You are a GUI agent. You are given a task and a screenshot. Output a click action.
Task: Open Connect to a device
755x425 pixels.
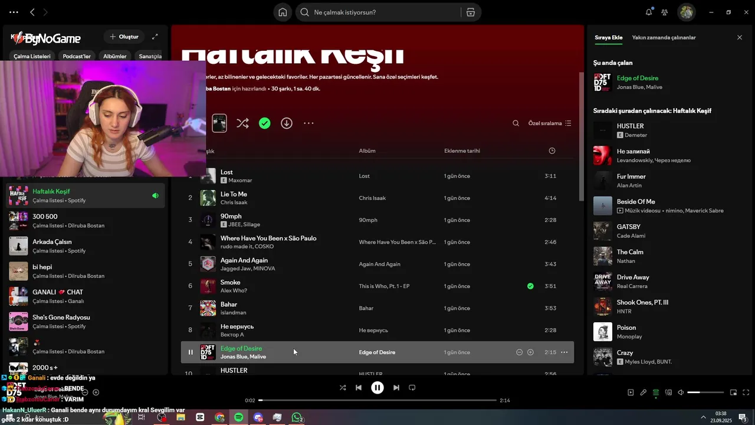click(668, 393)
